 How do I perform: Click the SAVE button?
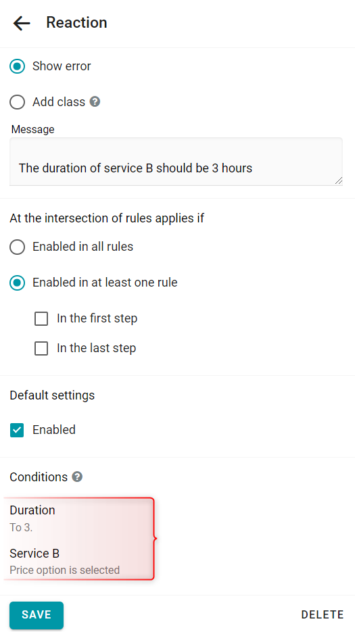pyautogui.click(x=37, y=615)
